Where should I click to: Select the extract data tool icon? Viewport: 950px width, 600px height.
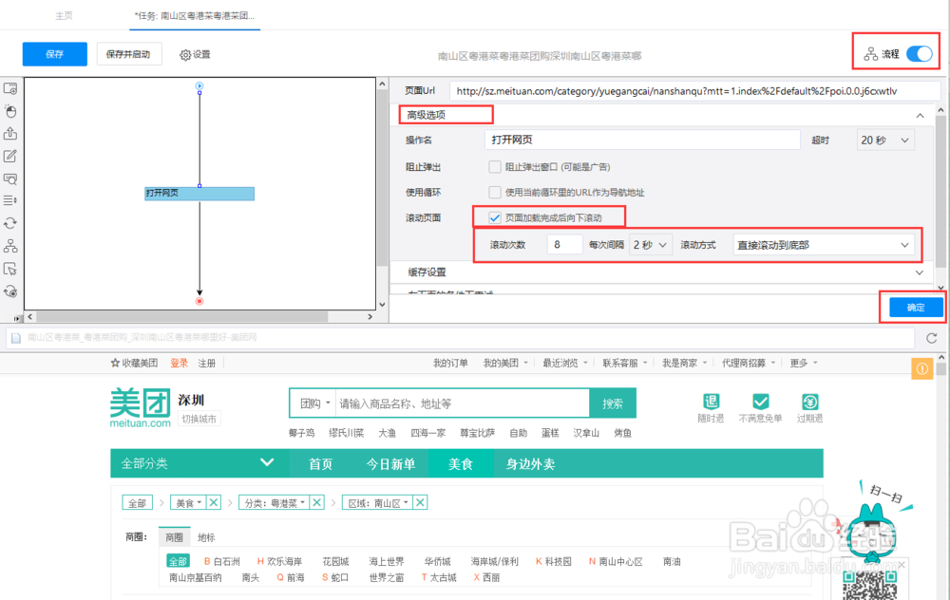[10, 134]
